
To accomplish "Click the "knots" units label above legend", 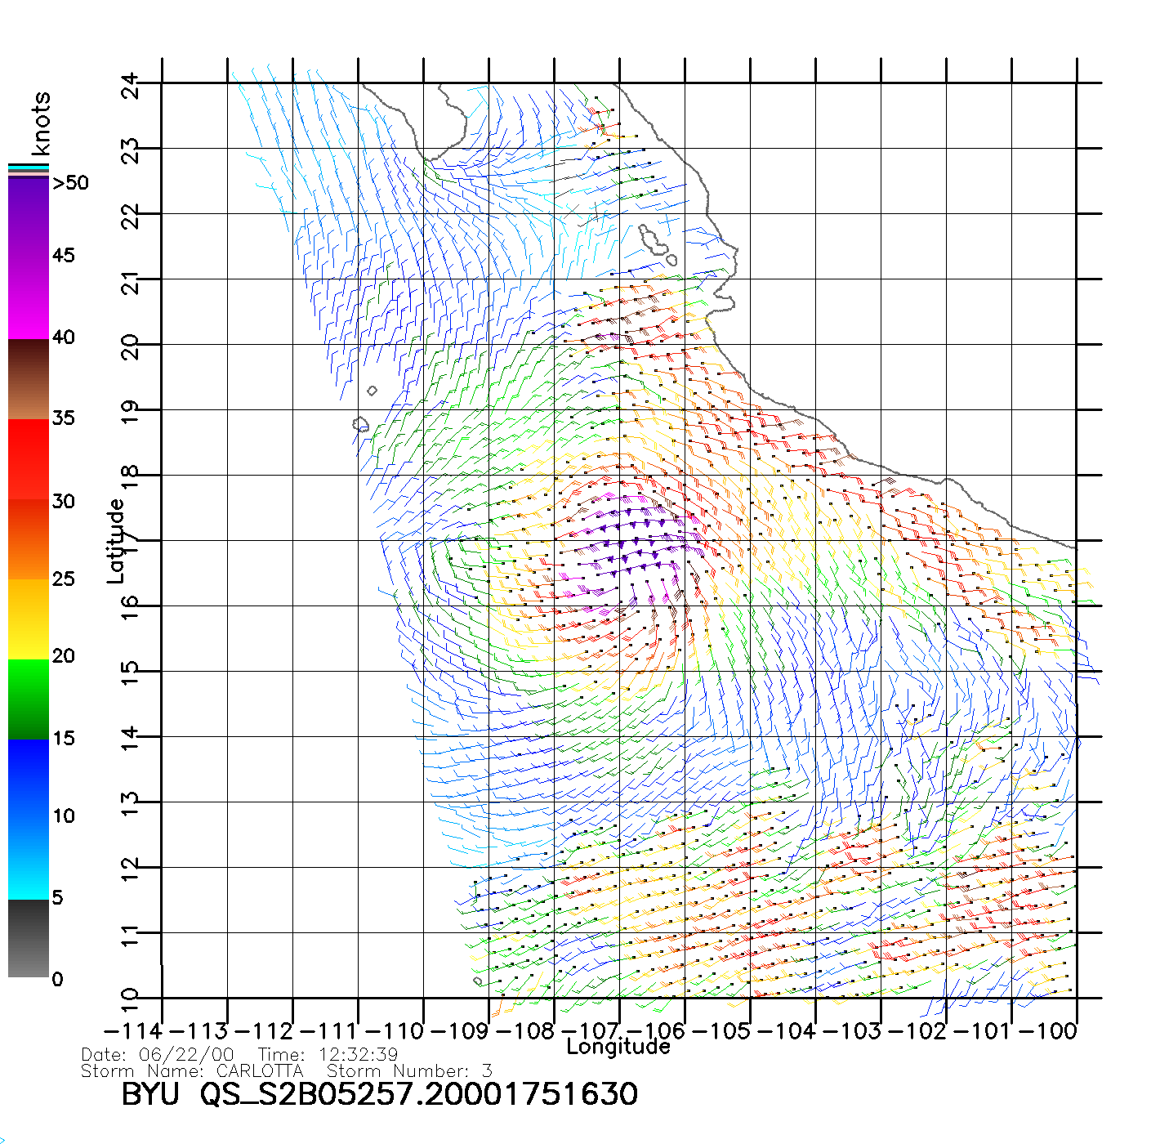I will (40, 123).
